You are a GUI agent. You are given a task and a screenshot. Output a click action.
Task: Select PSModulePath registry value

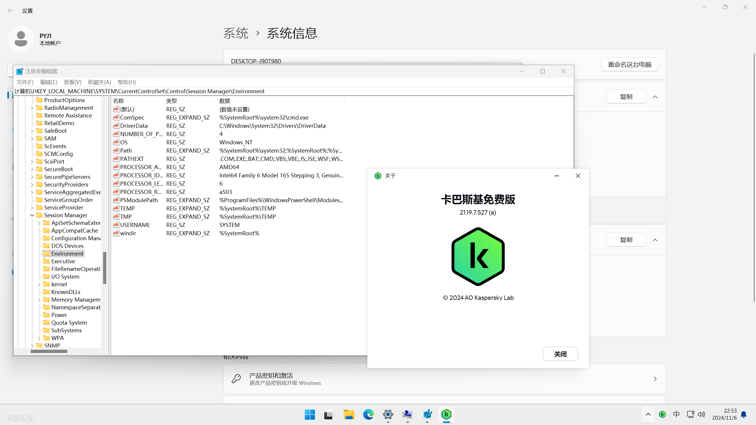139,200
